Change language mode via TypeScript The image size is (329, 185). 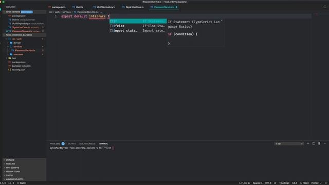284,183
